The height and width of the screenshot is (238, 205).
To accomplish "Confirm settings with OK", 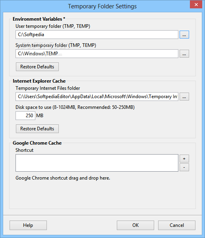I will point(135,225).
